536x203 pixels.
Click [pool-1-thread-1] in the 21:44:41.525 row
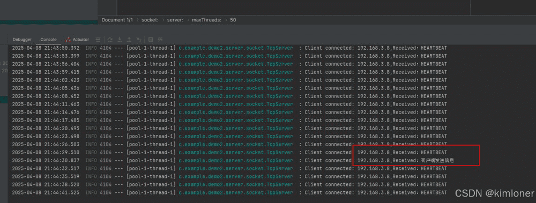point(151,192)
